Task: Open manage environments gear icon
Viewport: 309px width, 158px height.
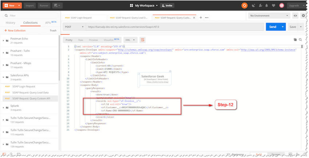Action: 303,16
